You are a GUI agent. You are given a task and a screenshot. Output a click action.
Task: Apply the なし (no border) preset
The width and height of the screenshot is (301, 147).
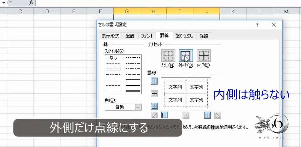pyautogui.click(x=168, y=56)
